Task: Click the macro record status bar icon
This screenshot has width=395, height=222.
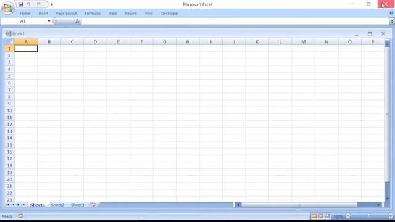Action: (x=20, y=216)
